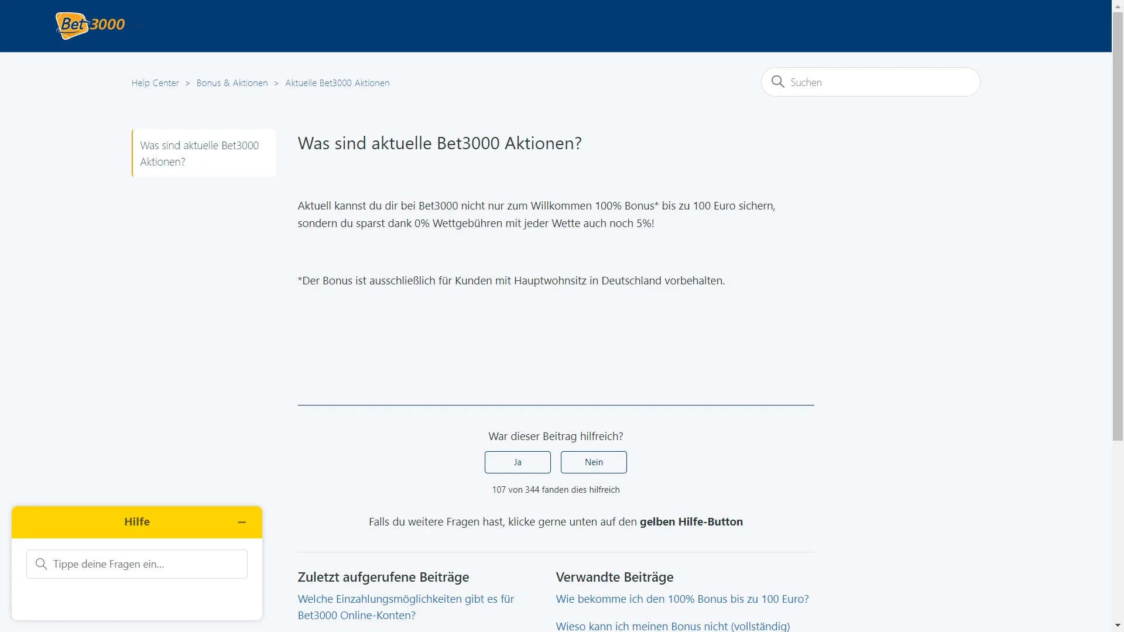Click the Hilfe widget header
The image size is (1124, 632).
coord(137,522)
